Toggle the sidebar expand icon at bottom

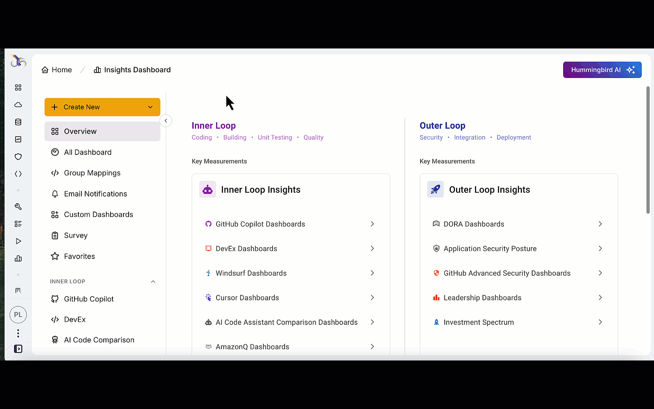click(x=18, y=349)
